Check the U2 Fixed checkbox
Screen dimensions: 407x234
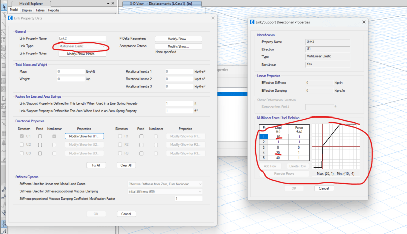[40, 145]
